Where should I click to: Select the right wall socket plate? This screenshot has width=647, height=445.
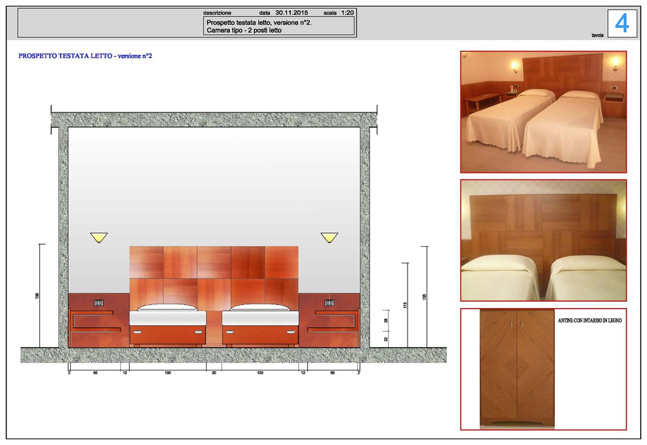click(329, 303)
